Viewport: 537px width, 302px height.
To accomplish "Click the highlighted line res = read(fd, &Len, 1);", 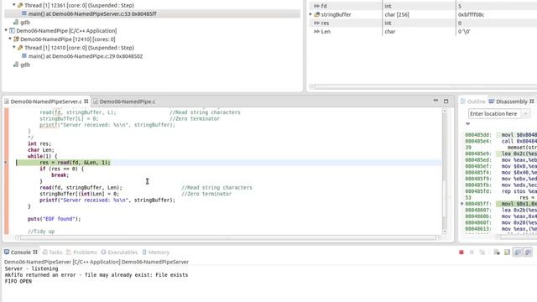I will pos(75,163).
